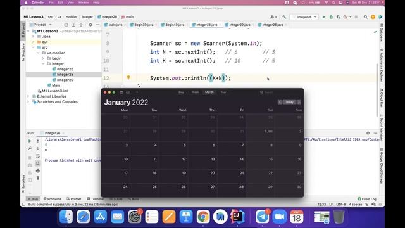Open the Profiler tool window tab
This screenshot has width=405, height=228.
tap(74, 199)
